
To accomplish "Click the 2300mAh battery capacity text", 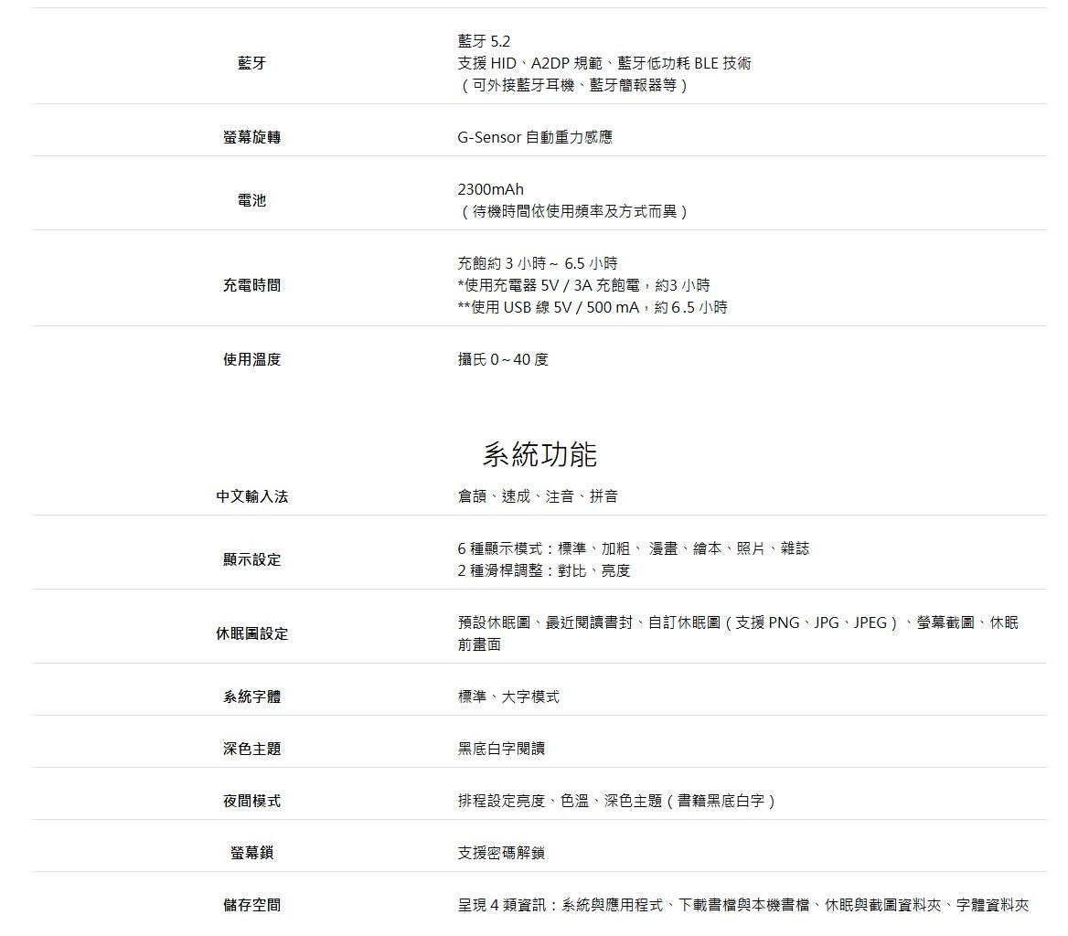I will click(x=490, y=189).
